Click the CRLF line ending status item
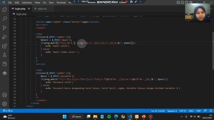 click(191, 111)
